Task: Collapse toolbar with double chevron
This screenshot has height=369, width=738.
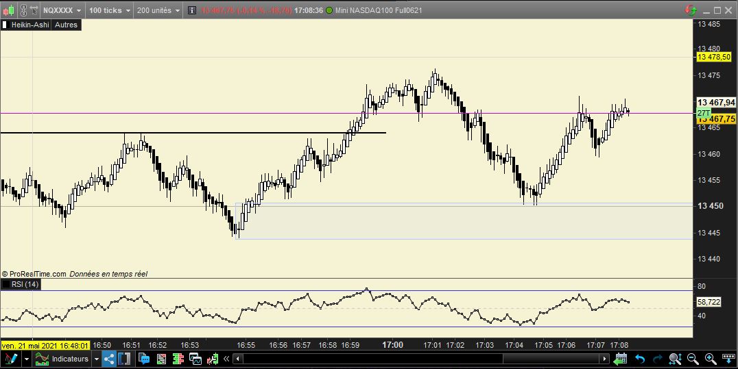Action: [x=226, y=359]
